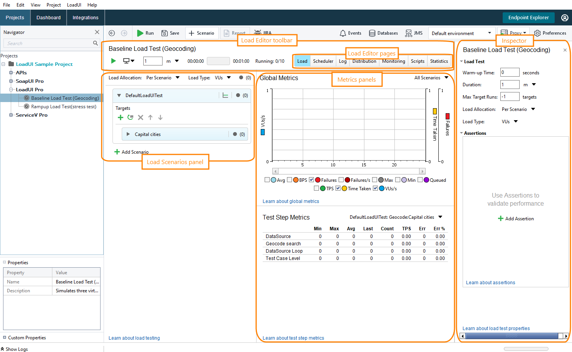
Task: Switch to the Integrations tab
Action: pyautogui.click(x=86, y=18)
